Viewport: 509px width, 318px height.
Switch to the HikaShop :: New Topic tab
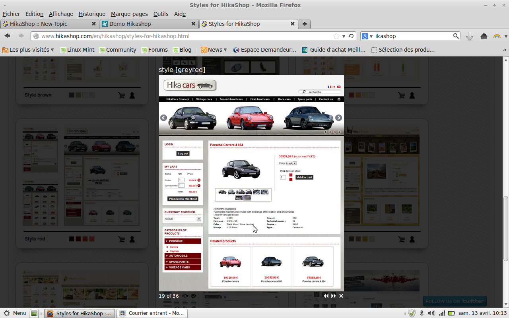50,24
